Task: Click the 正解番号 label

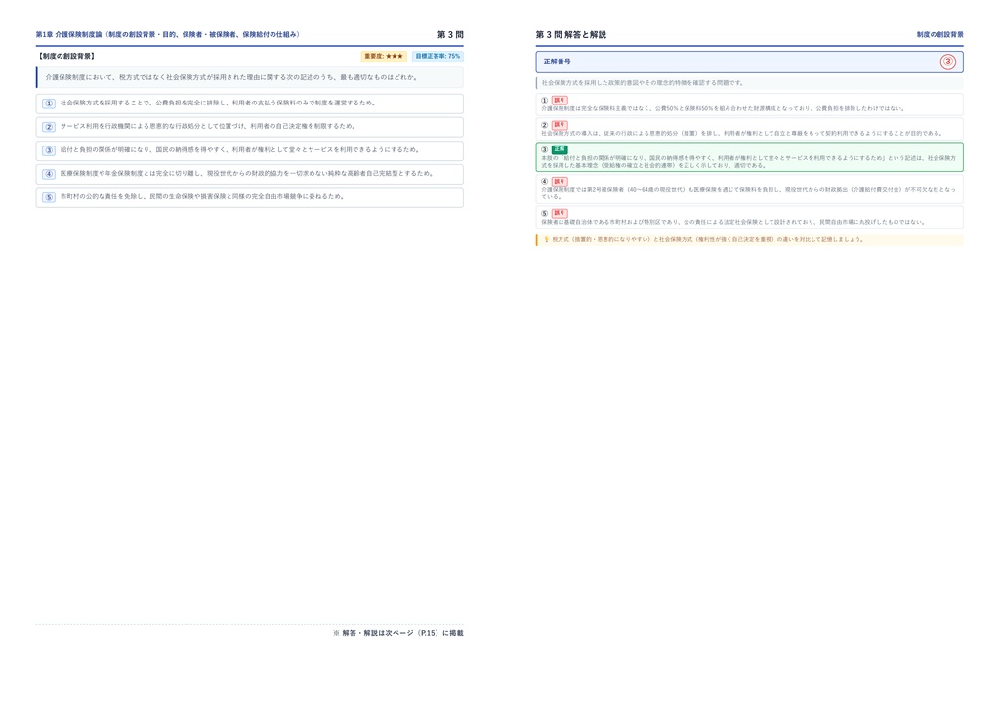Action: click(x=558, y=62)
